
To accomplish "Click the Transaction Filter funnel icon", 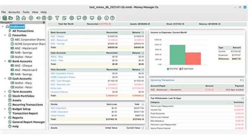I will click(x=57, y=18).
